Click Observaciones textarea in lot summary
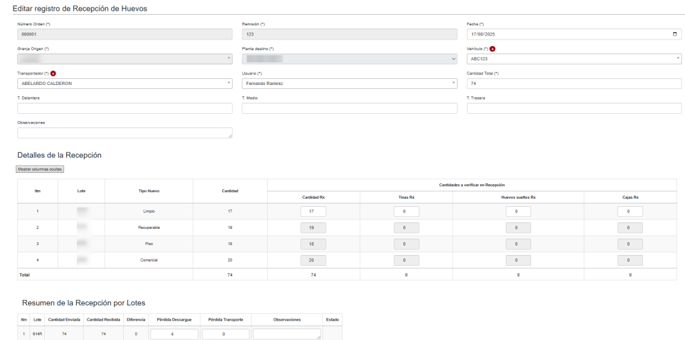Viewport: 685px width, 340px height. (286, 335)
